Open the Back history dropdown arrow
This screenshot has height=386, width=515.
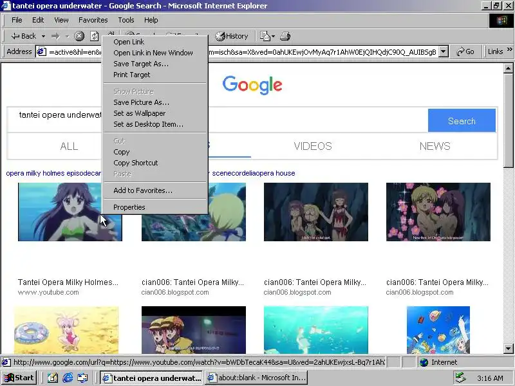coord(43,36)
